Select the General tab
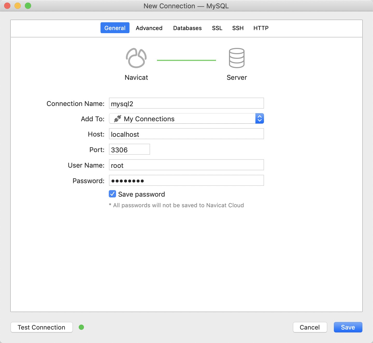This screenshot has width=373, height=343. tap(115, 28)
